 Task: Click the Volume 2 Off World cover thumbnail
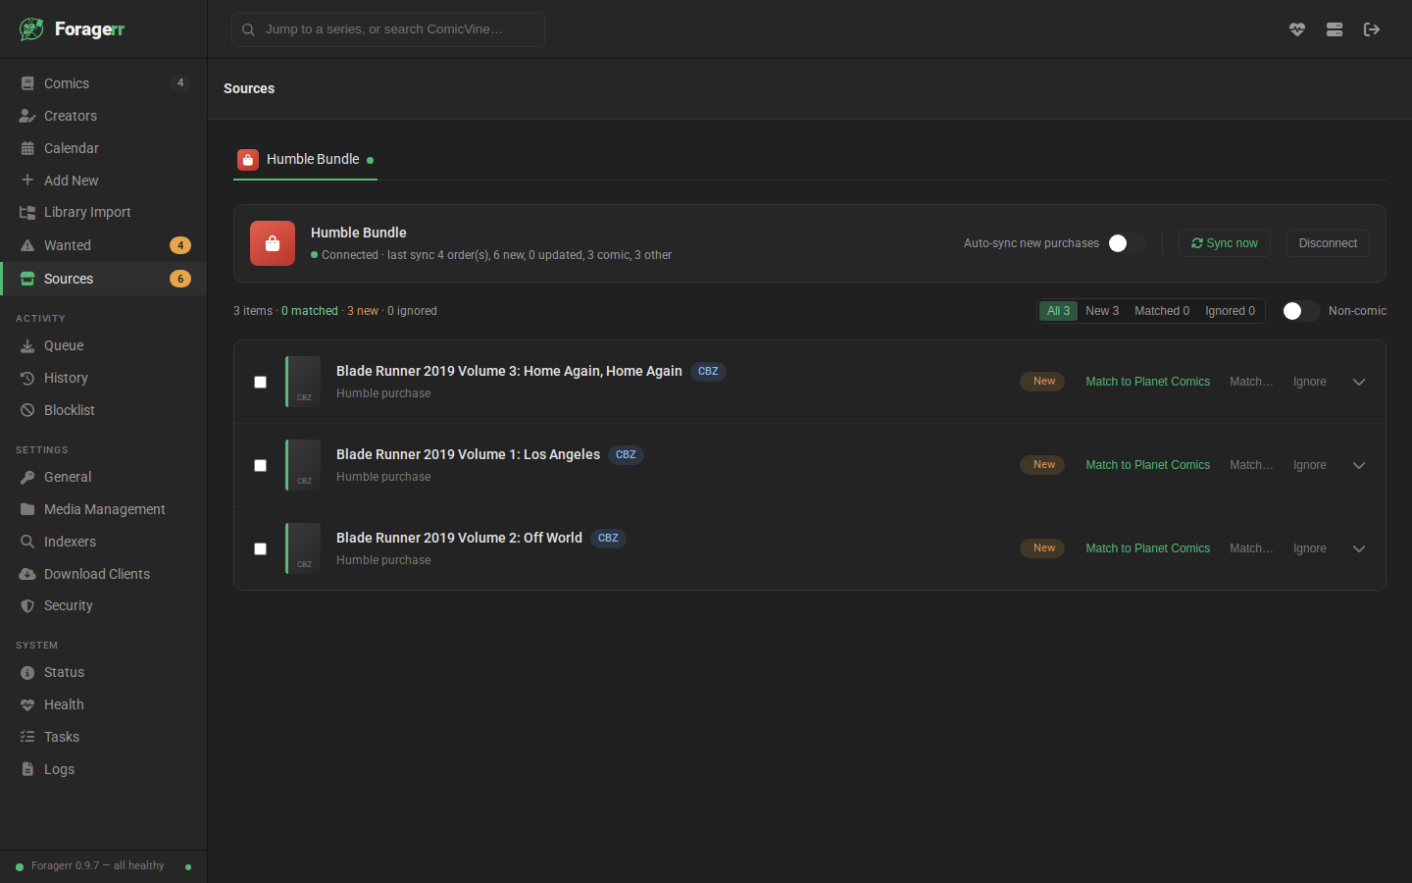[x=303, y=548]
